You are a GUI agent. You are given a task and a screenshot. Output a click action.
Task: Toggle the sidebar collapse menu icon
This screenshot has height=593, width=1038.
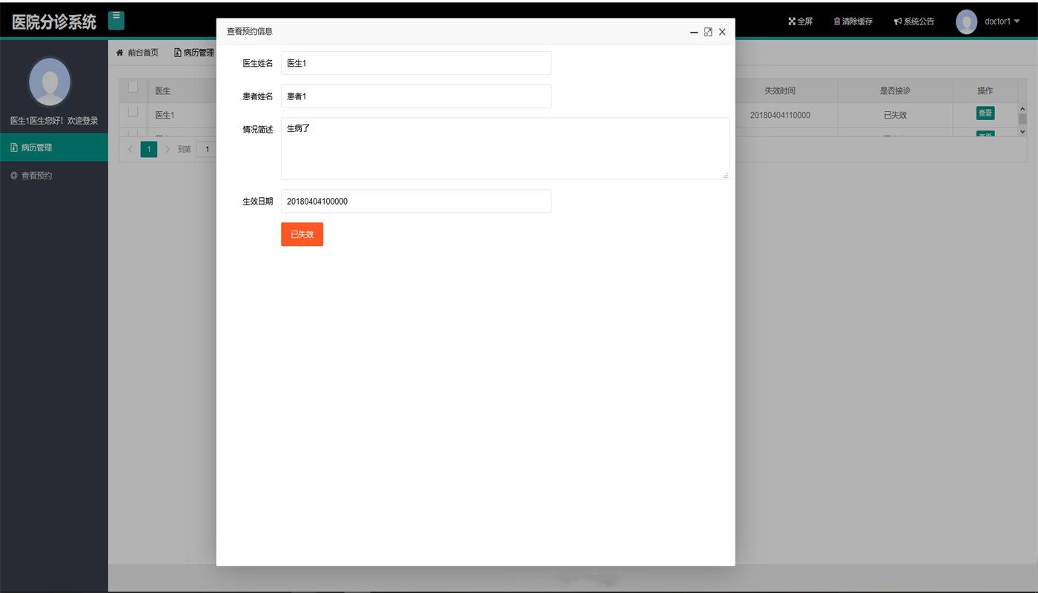[x=116, y=20]
